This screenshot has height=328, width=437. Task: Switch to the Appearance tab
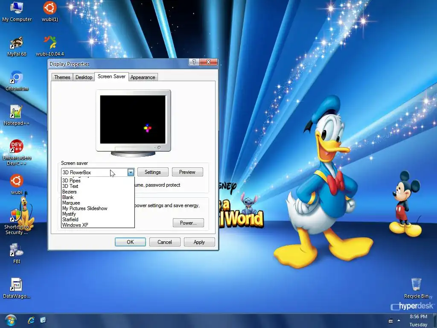pos(143,77)
